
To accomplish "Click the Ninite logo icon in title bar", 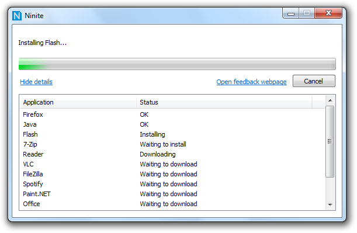I will pyautogui.click(x=17, y=16).
